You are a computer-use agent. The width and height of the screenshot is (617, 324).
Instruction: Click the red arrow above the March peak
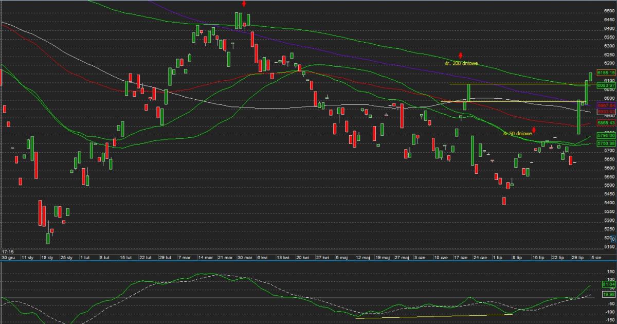pyautogui.click(x=244, y=4)
